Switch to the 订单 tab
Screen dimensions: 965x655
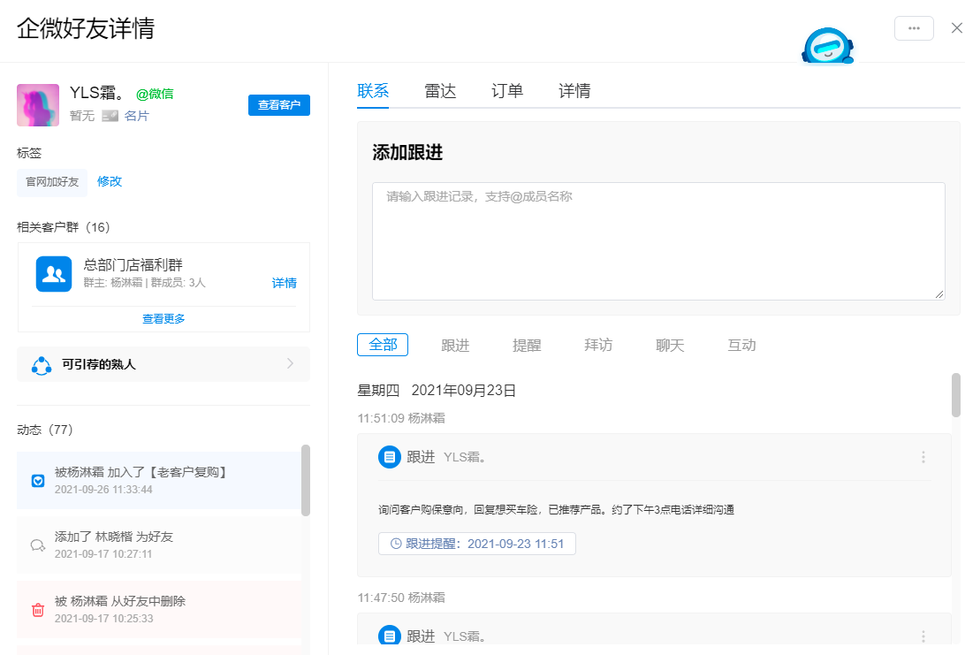[507, 90]
